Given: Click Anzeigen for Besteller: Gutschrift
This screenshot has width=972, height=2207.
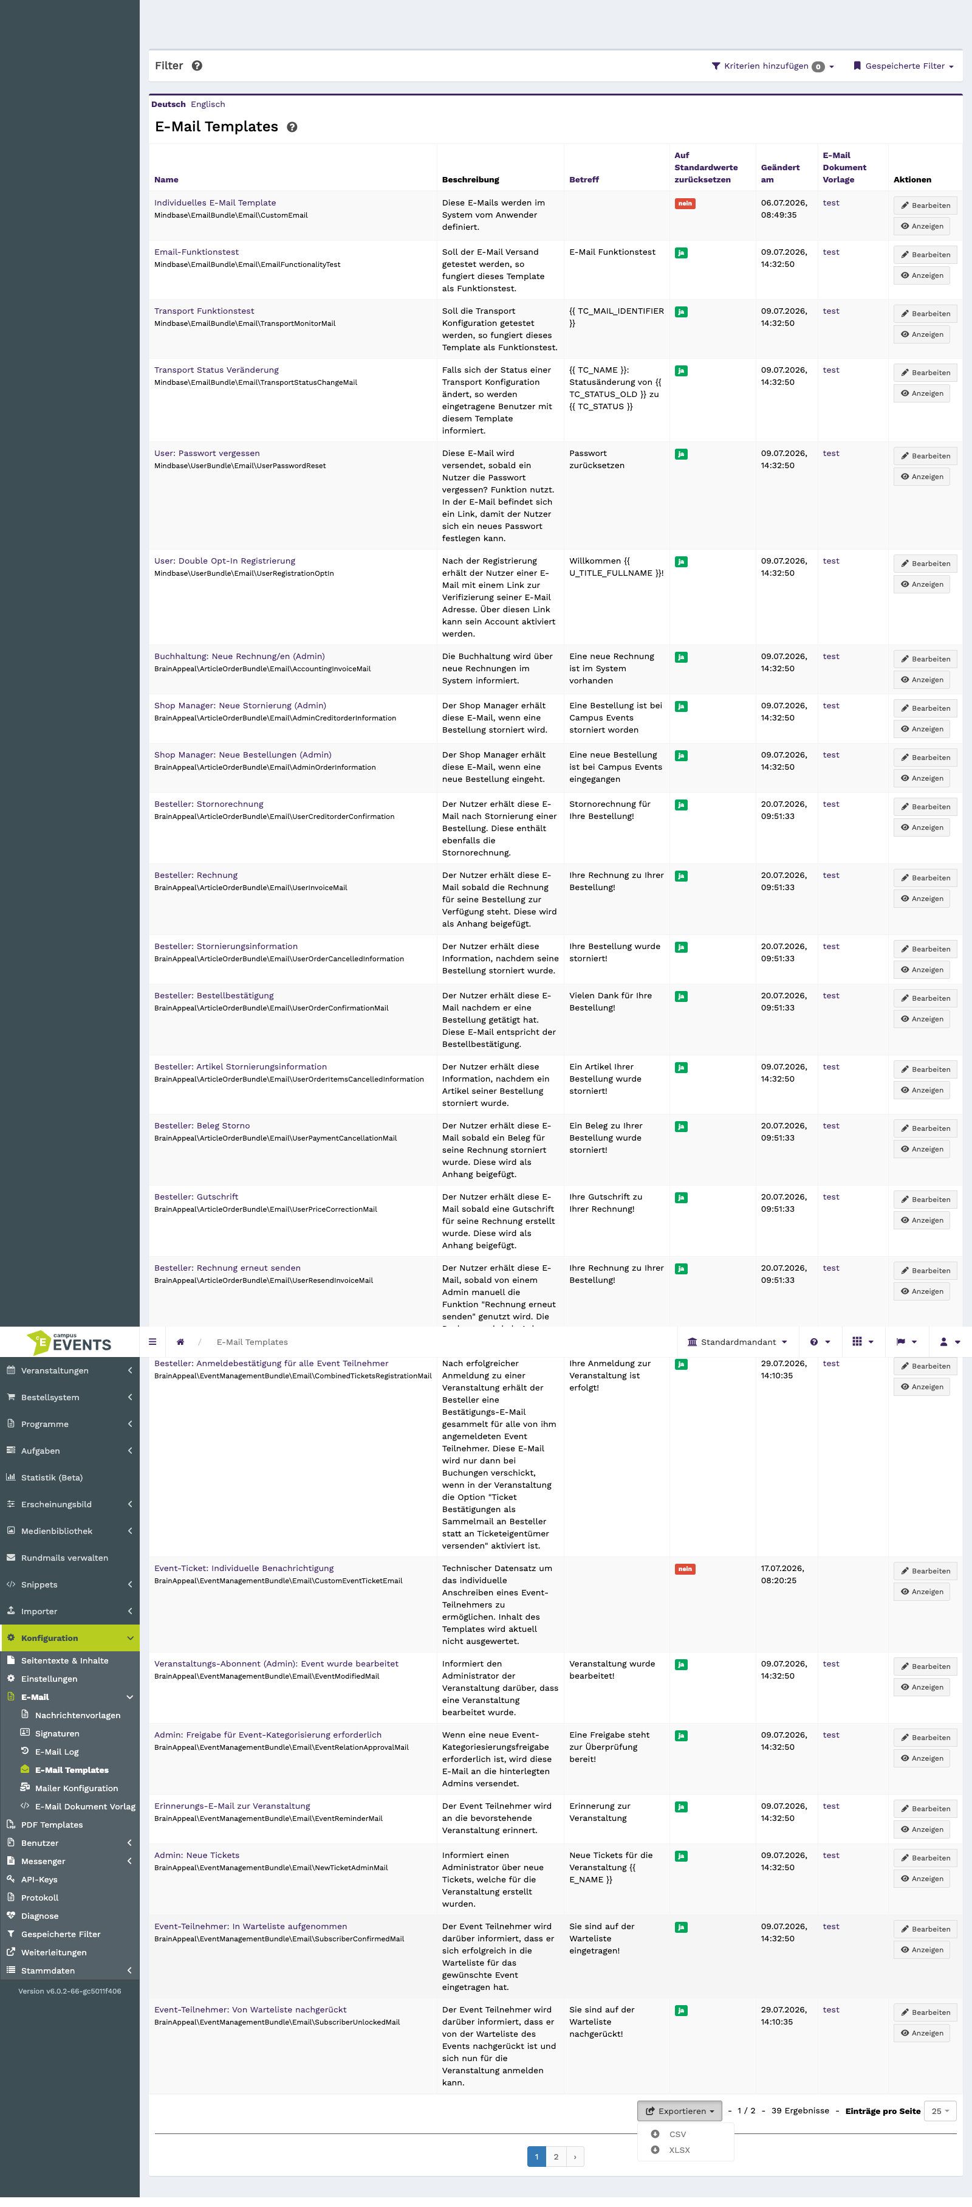Looking at the screenshot, I should pos(922,1221).
